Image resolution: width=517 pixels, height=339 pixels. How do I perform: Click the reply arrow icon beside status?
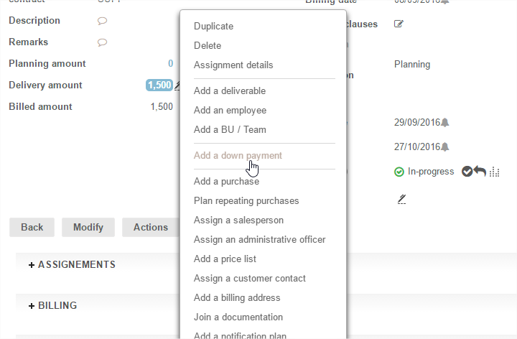(480, 171)
